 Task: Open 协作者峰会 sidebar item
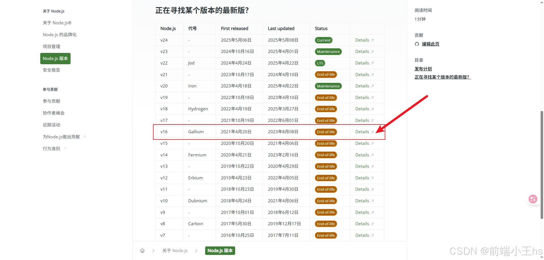click(54, 113)
